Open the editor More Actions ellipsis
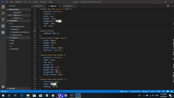Screen dimensions: 174x98 (172, 6)
